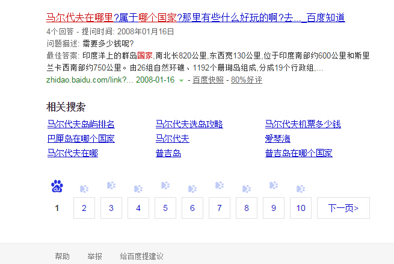Go to results page 3

coord(111,208)
